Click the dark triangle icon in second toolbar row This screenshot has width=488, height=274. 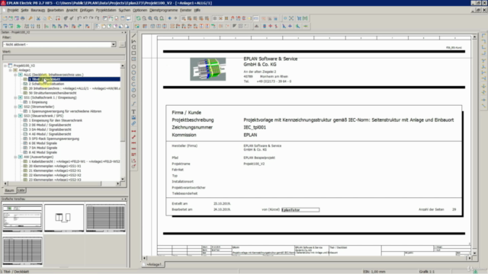(x=256, y=27)
